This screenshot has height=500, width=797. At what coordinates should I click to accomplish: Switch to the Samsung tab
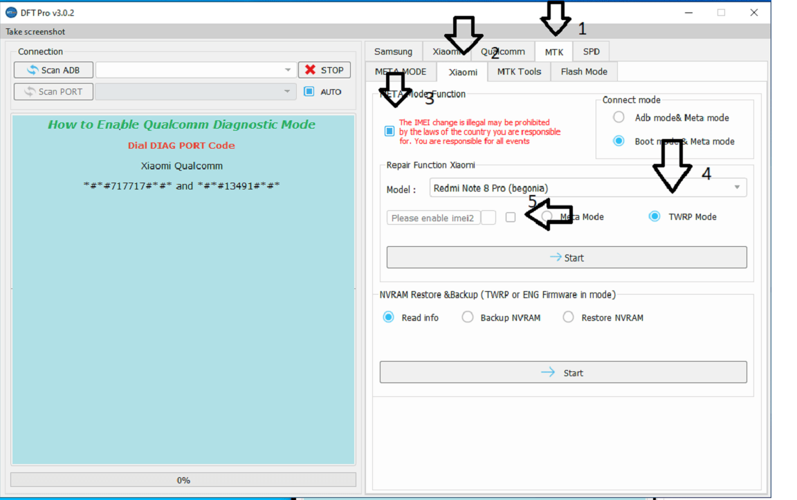pos(393,51)
